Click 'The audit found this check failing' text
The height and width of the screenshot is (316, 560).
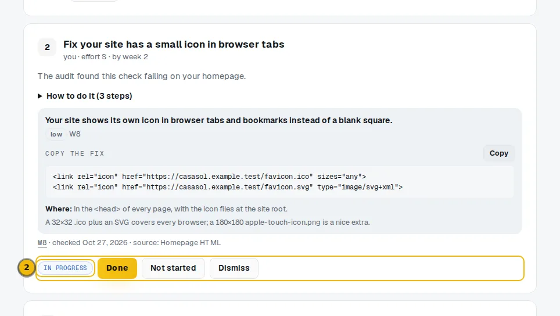pos(142,76)
